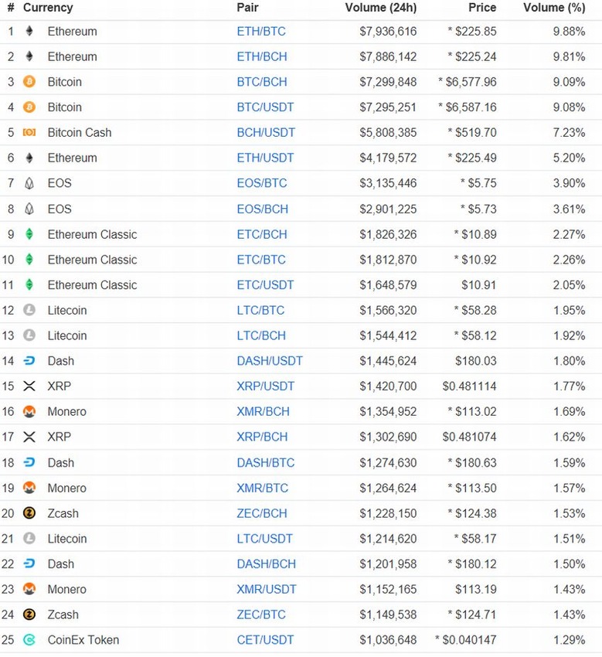Image resolution: width=602 pixels, height=657 pixels.
Task: Open the ETH/BTC pair link
Action: (x=260, y=32)
